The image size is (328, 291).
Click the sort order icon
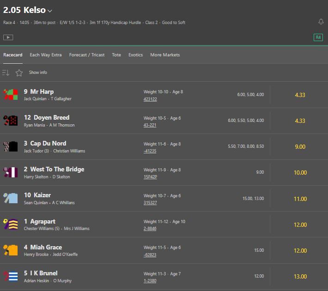6,73
